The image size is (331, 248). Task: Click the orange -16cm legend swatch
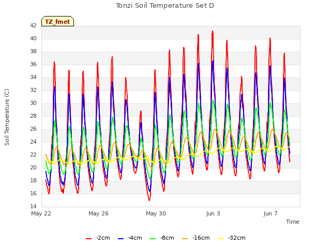coord(185,239)
